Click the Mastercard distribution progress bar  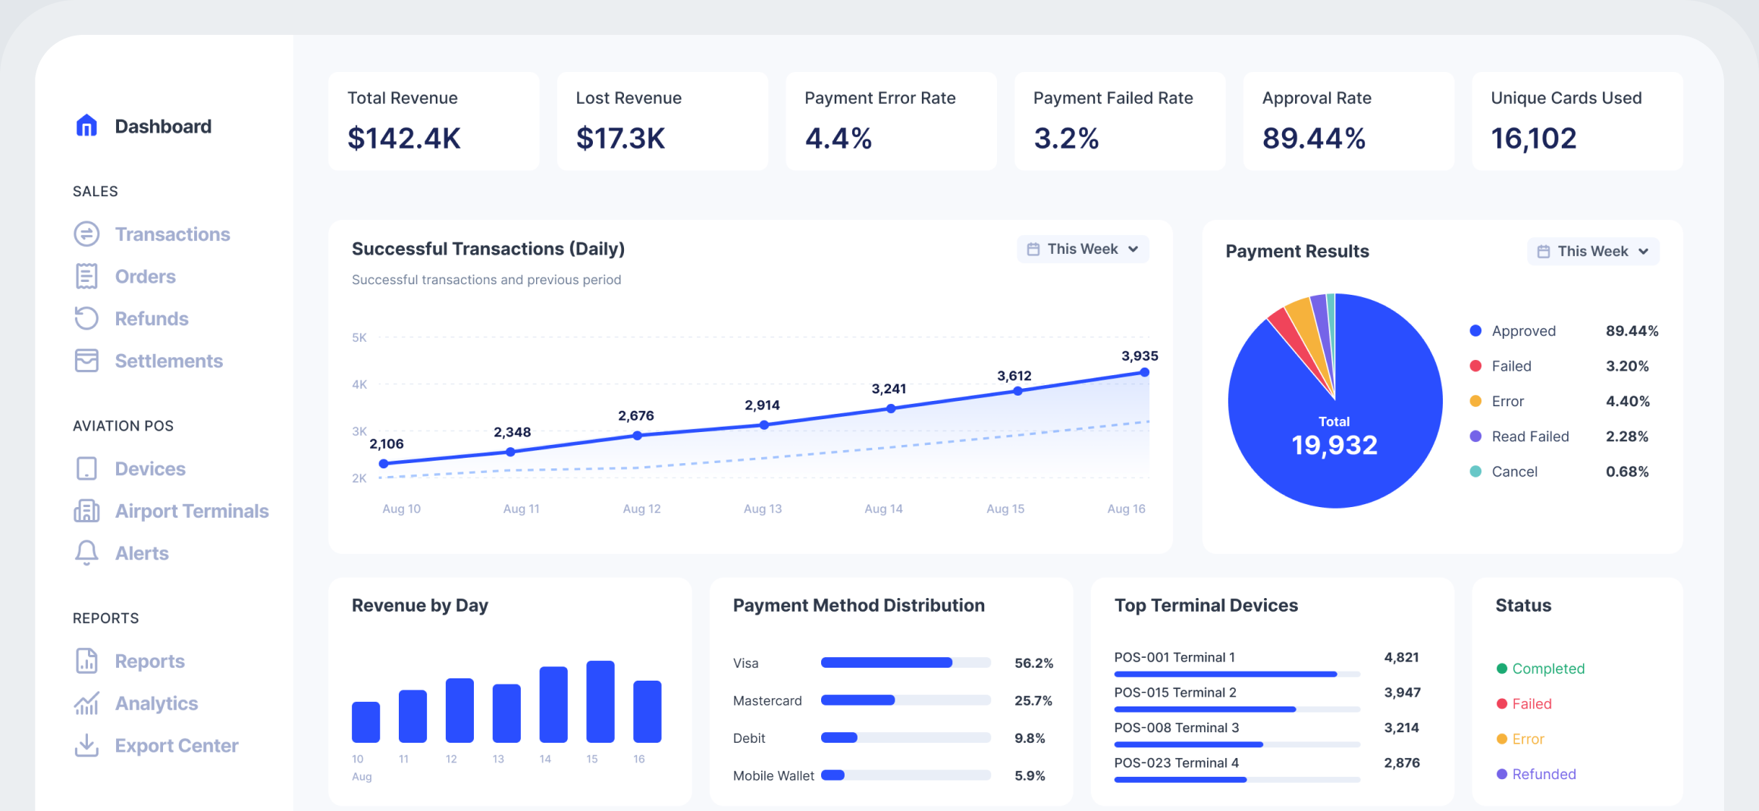pos(906,700)
